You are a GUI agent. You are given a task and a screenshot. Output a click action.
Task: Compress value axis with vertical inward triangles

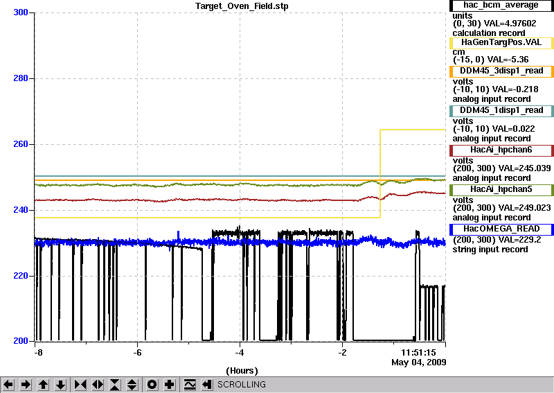pyautogui.click(x=116, y=384)
